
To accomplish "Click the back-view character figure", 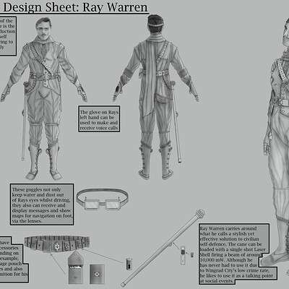I will click(x=156, y=97).
